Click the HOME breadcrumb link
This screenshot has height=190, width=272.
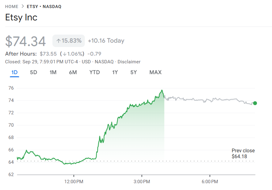(11, 6)
